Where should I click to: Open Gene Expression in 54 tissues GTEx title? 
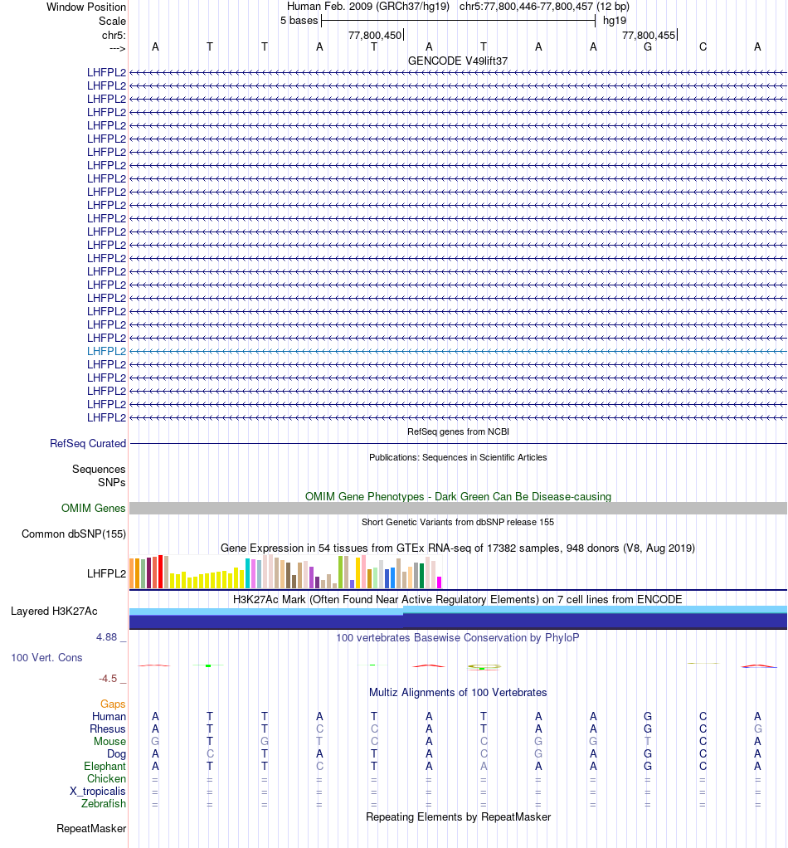coord(458,548)
